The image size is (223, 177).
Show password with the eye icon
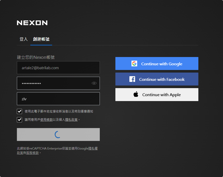tap(94, 83)
